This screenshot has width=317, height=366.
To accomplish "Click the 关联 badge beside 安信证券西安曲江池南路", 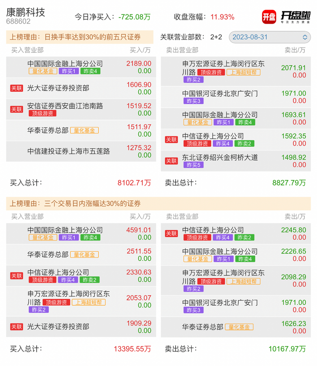I will click(17, 109).
